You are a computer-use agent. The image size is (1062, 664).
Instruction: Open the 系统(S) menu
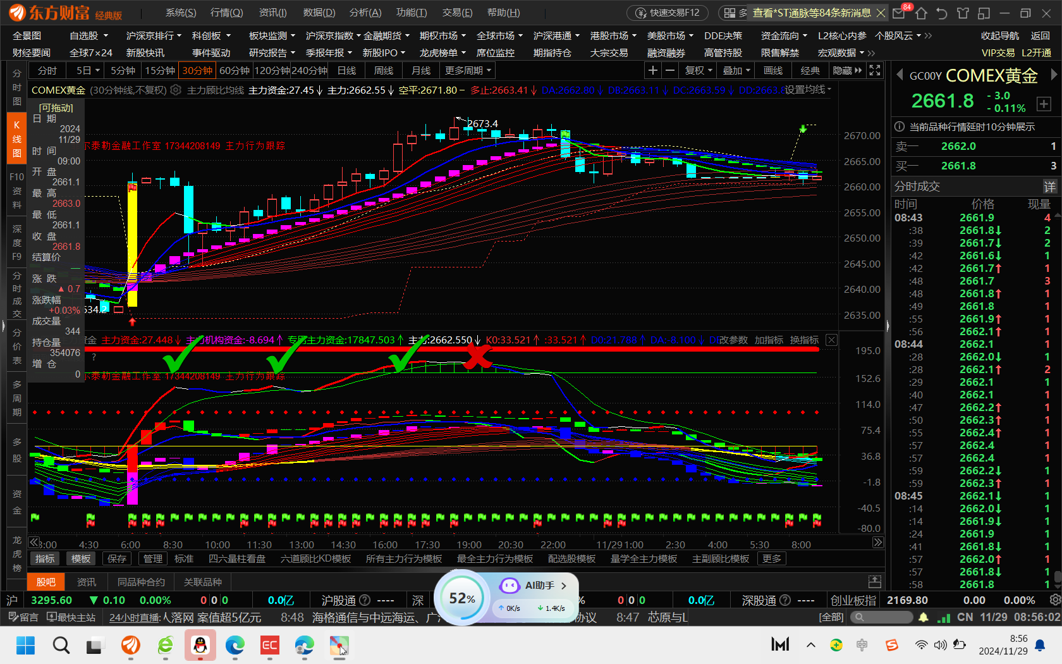(181, 13)
